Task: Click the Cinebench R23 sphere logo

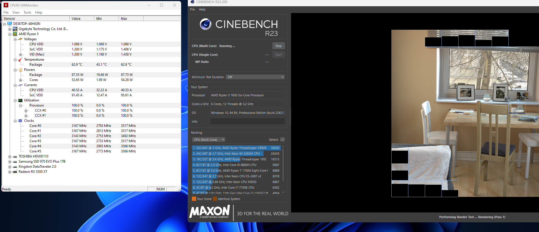Action: coord(205,24)
